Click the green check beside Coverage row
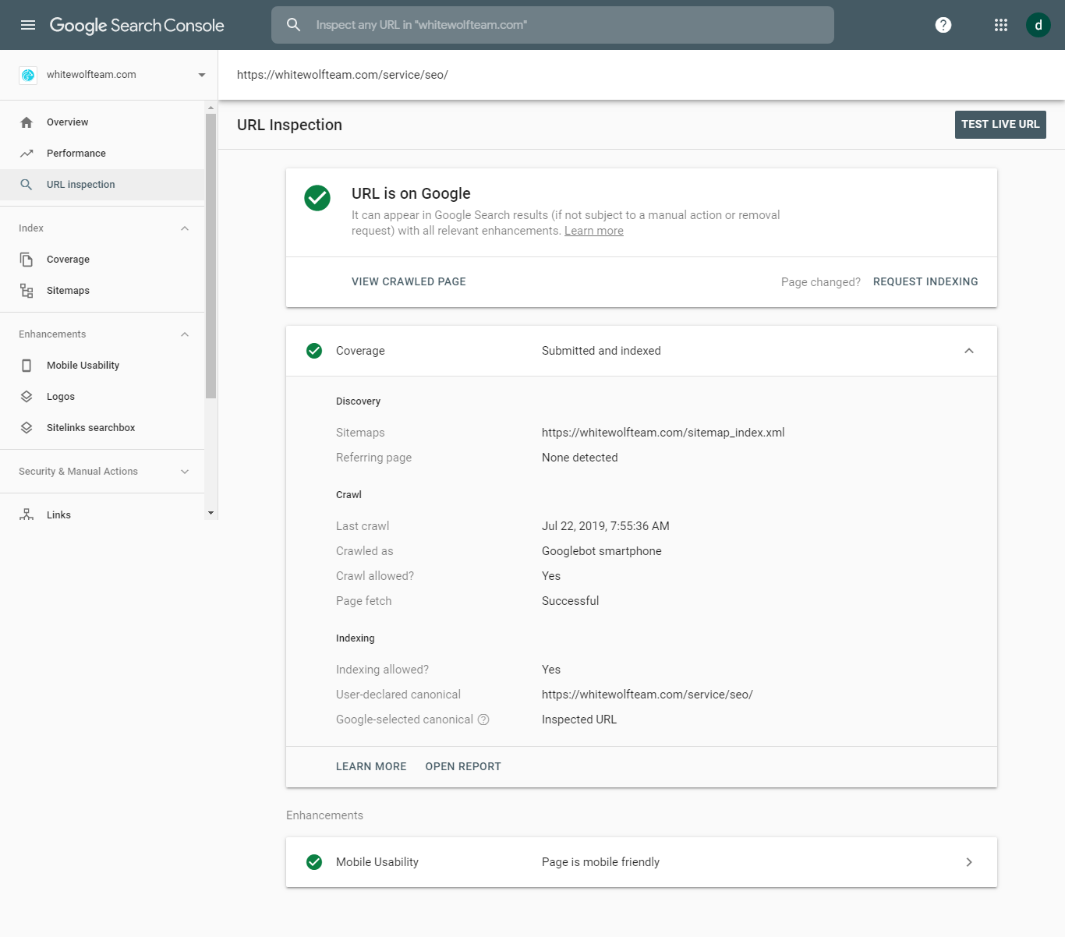The height and width of the screenshot is (937, 1065). [314, 351]
